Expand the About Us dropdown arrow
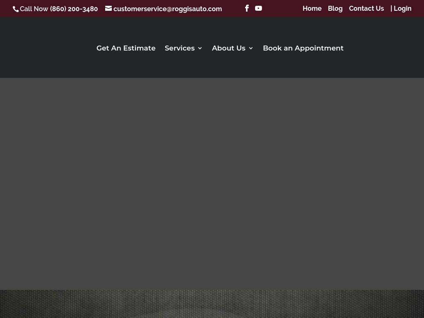Screen dimensions: 424x318 251,48
